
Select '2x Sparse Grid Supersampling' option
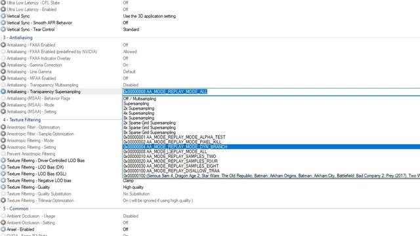click(271, 123)
